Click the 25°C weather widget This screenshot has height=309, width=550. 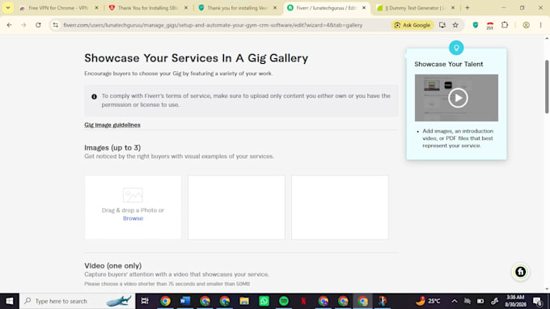429,301
